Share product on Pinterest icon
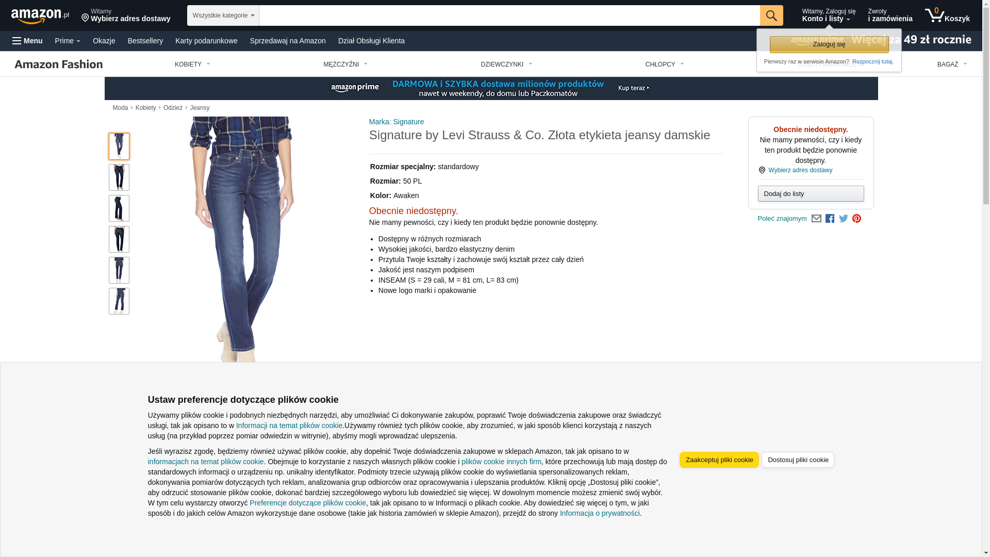The image size is (990, 557). [x=856, y=219]
